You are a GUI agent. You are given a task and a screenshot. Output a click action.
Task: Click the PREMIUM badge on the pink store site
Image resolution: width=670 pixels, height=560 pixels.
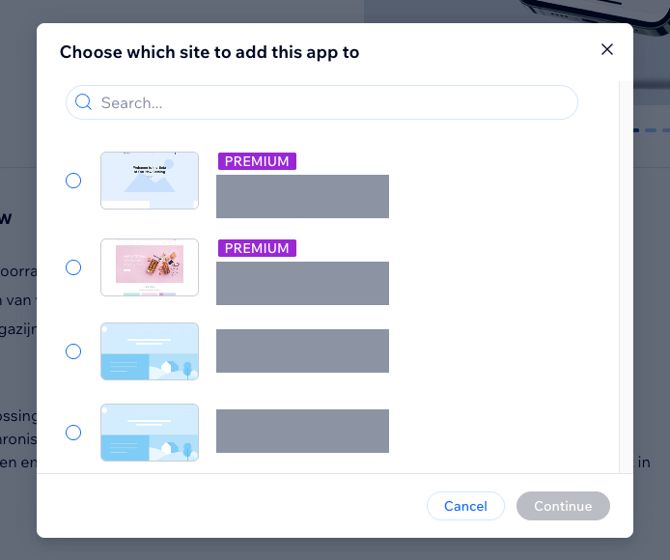[x=257, y=248]
